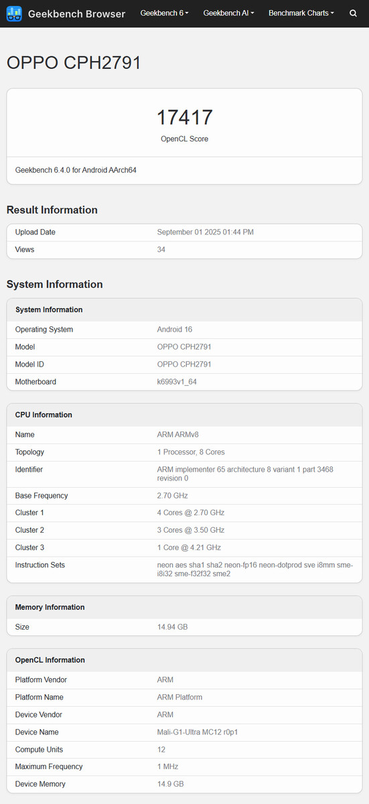Click the CPU Information table header
The image size is (369, 804).
click(x=184, y=415)
